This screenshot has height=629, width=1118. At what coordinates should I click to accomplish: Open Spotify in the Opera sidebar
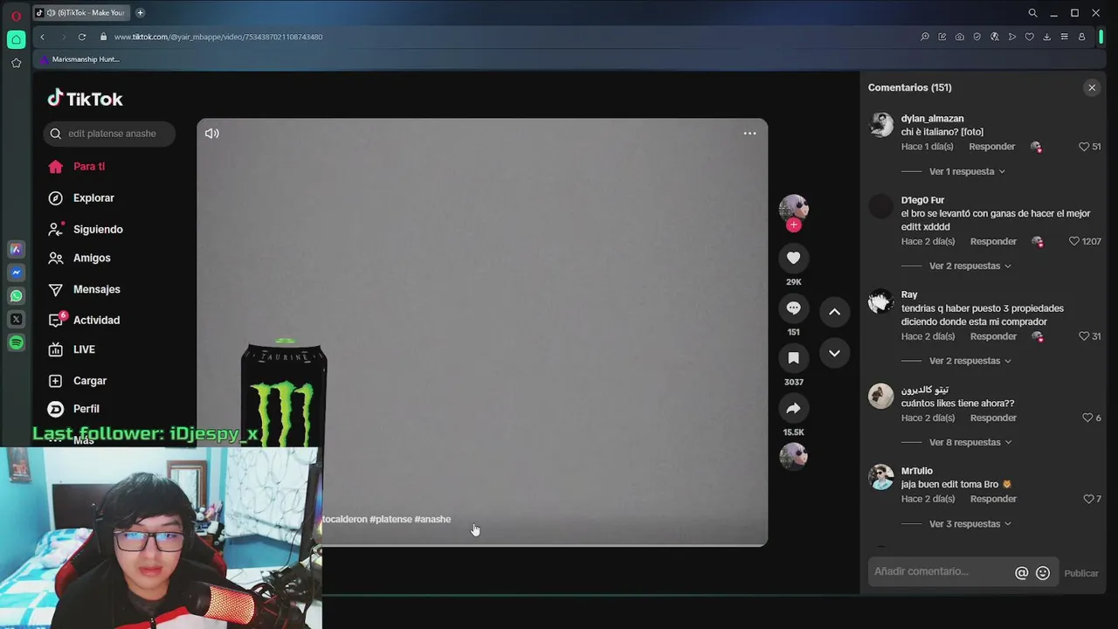(x=16, y=343)
